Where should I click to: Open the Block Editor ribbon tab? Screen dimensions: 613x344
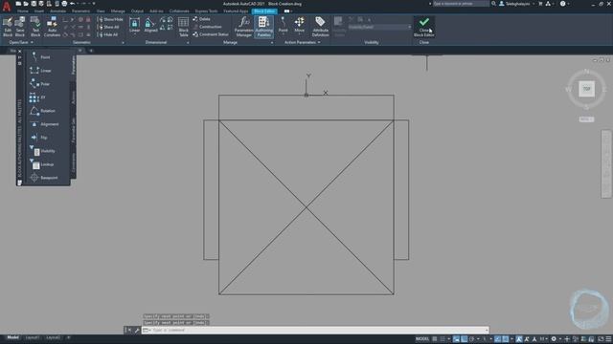point(264,11)
